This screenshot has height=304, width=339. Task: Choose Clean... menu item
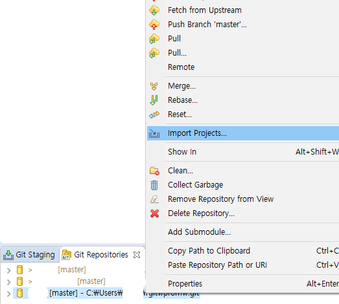pyautogui.click(x=243, y=171)
